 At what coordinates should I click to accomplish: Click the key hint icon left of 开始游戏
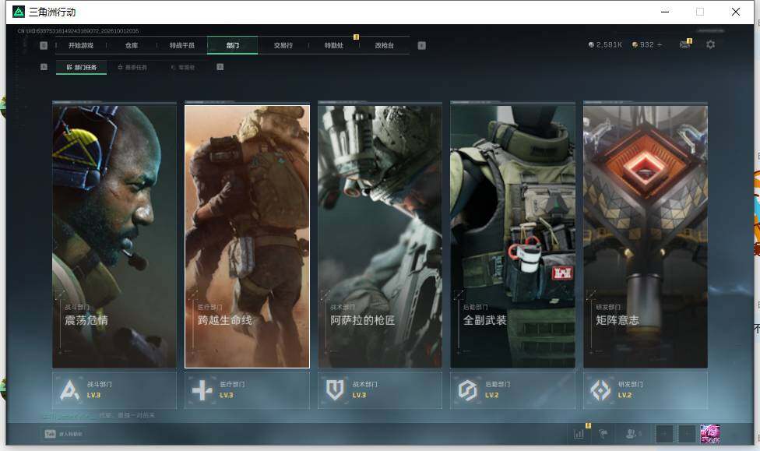(44, 45)
